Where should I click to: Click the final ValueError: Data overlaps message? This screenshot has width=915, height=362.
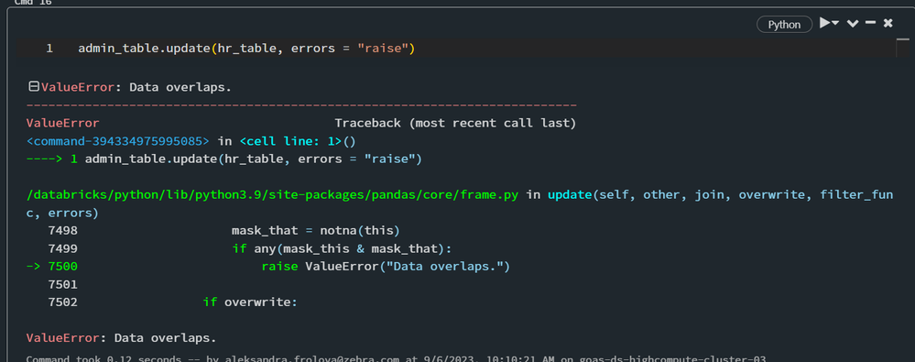(x=122, y=338)
